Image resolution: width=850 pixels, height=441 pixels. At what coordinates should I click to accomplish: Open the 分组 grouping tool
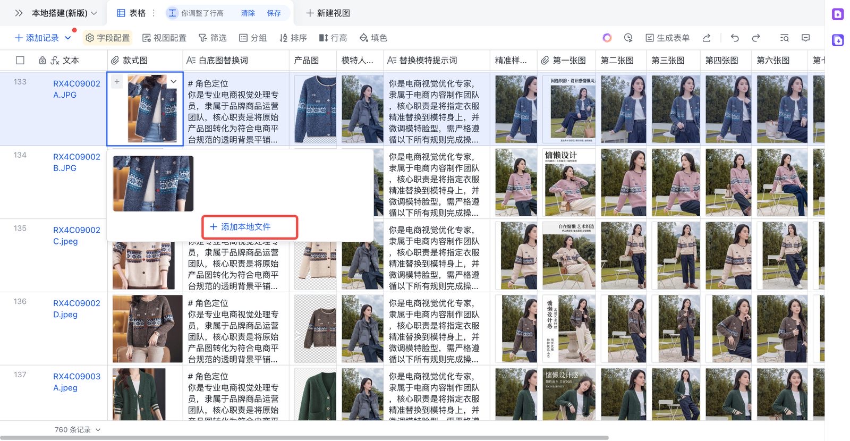point(253,38)
